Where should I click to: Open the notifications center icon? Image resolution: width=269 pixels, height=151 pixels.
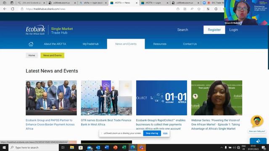click(x=264, y=147)
